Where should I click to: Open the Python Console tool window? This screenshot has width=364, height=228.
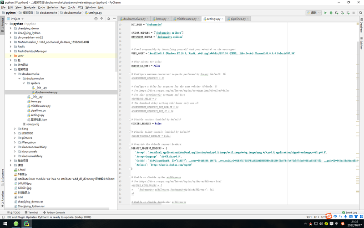point(54,212)
